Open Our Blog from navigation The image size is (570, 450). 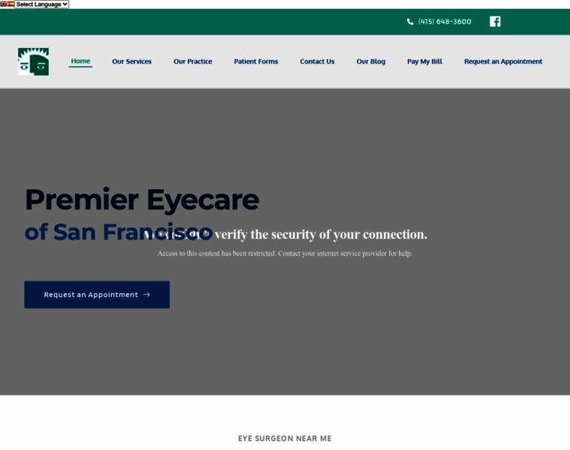(x=370, y=61)
